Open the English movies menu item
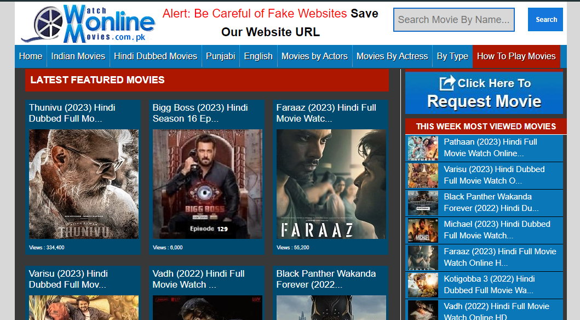The height and width of the screenshot is (320, 580). [x=258, y=56]
